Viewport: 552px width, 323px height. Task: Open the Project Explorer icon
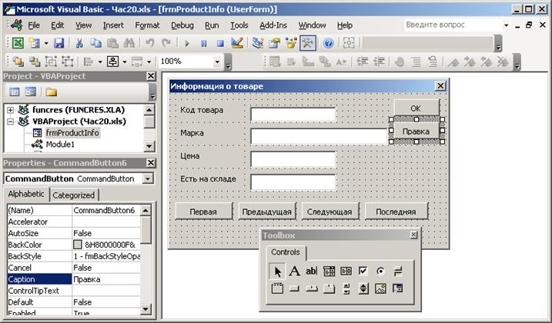pos(258,43)
